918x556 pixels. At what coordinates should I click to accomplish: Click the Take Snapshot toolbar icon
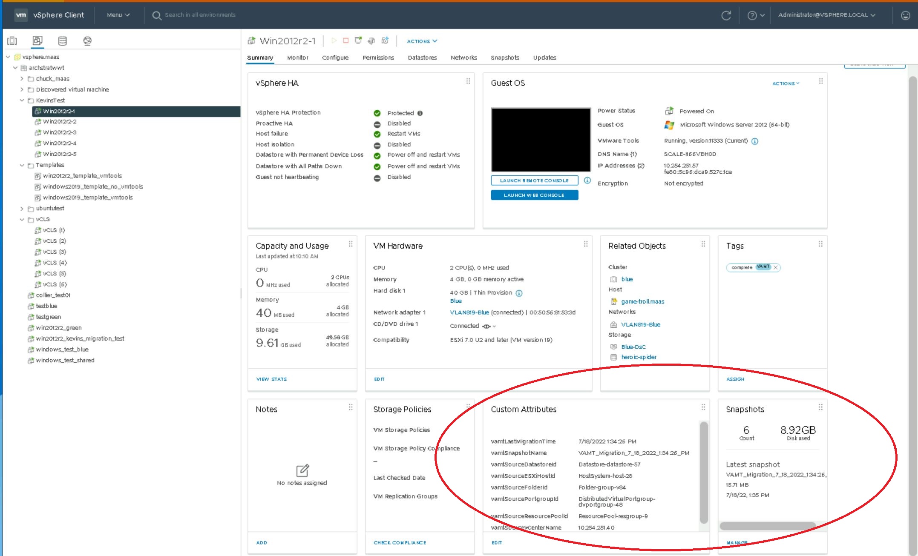385,40
